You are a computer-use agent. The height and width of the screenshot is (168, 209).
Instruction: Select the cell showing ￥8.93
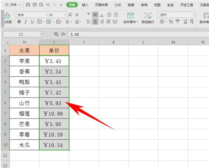click(54, 103)
